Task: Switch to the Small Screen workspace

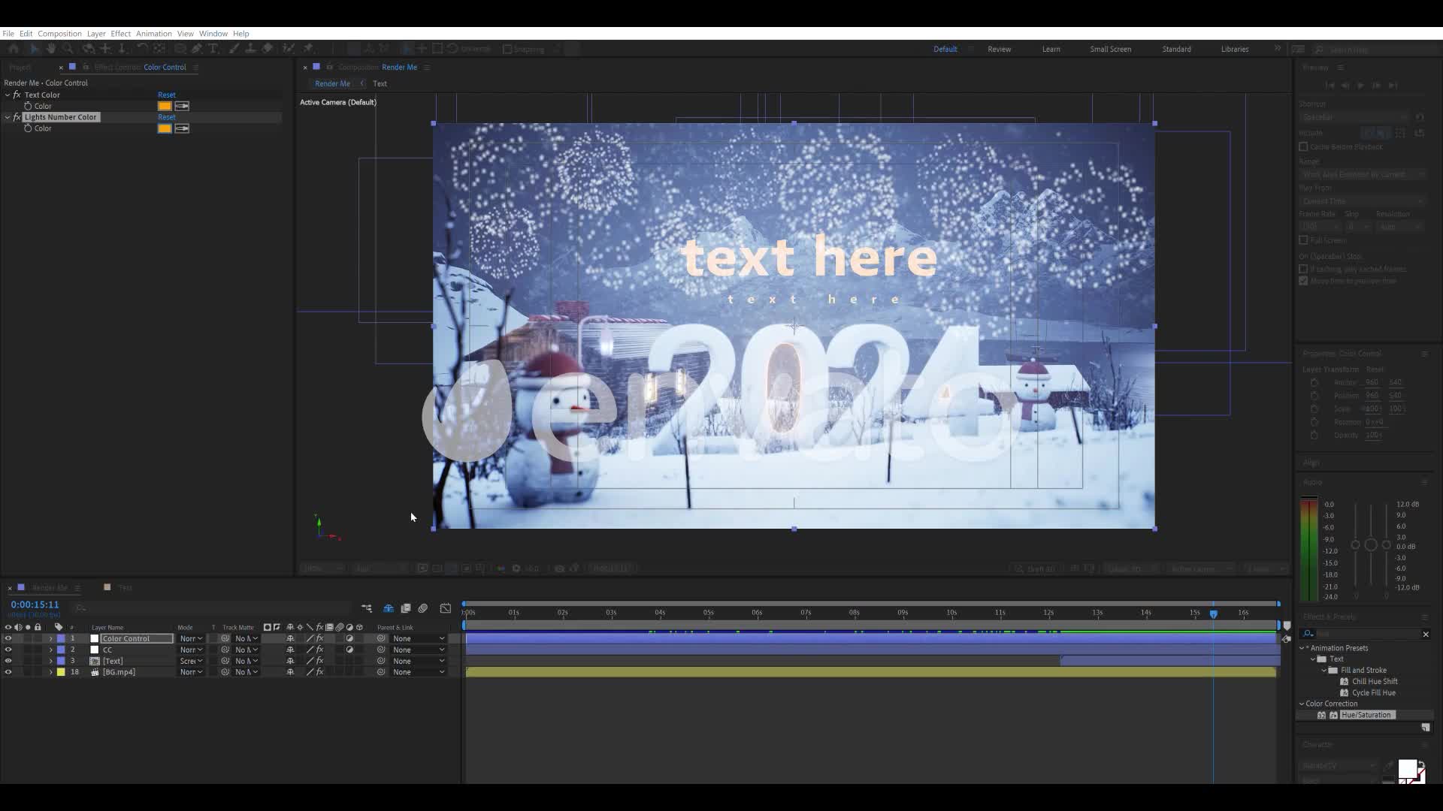Action: coord(1110,50)
